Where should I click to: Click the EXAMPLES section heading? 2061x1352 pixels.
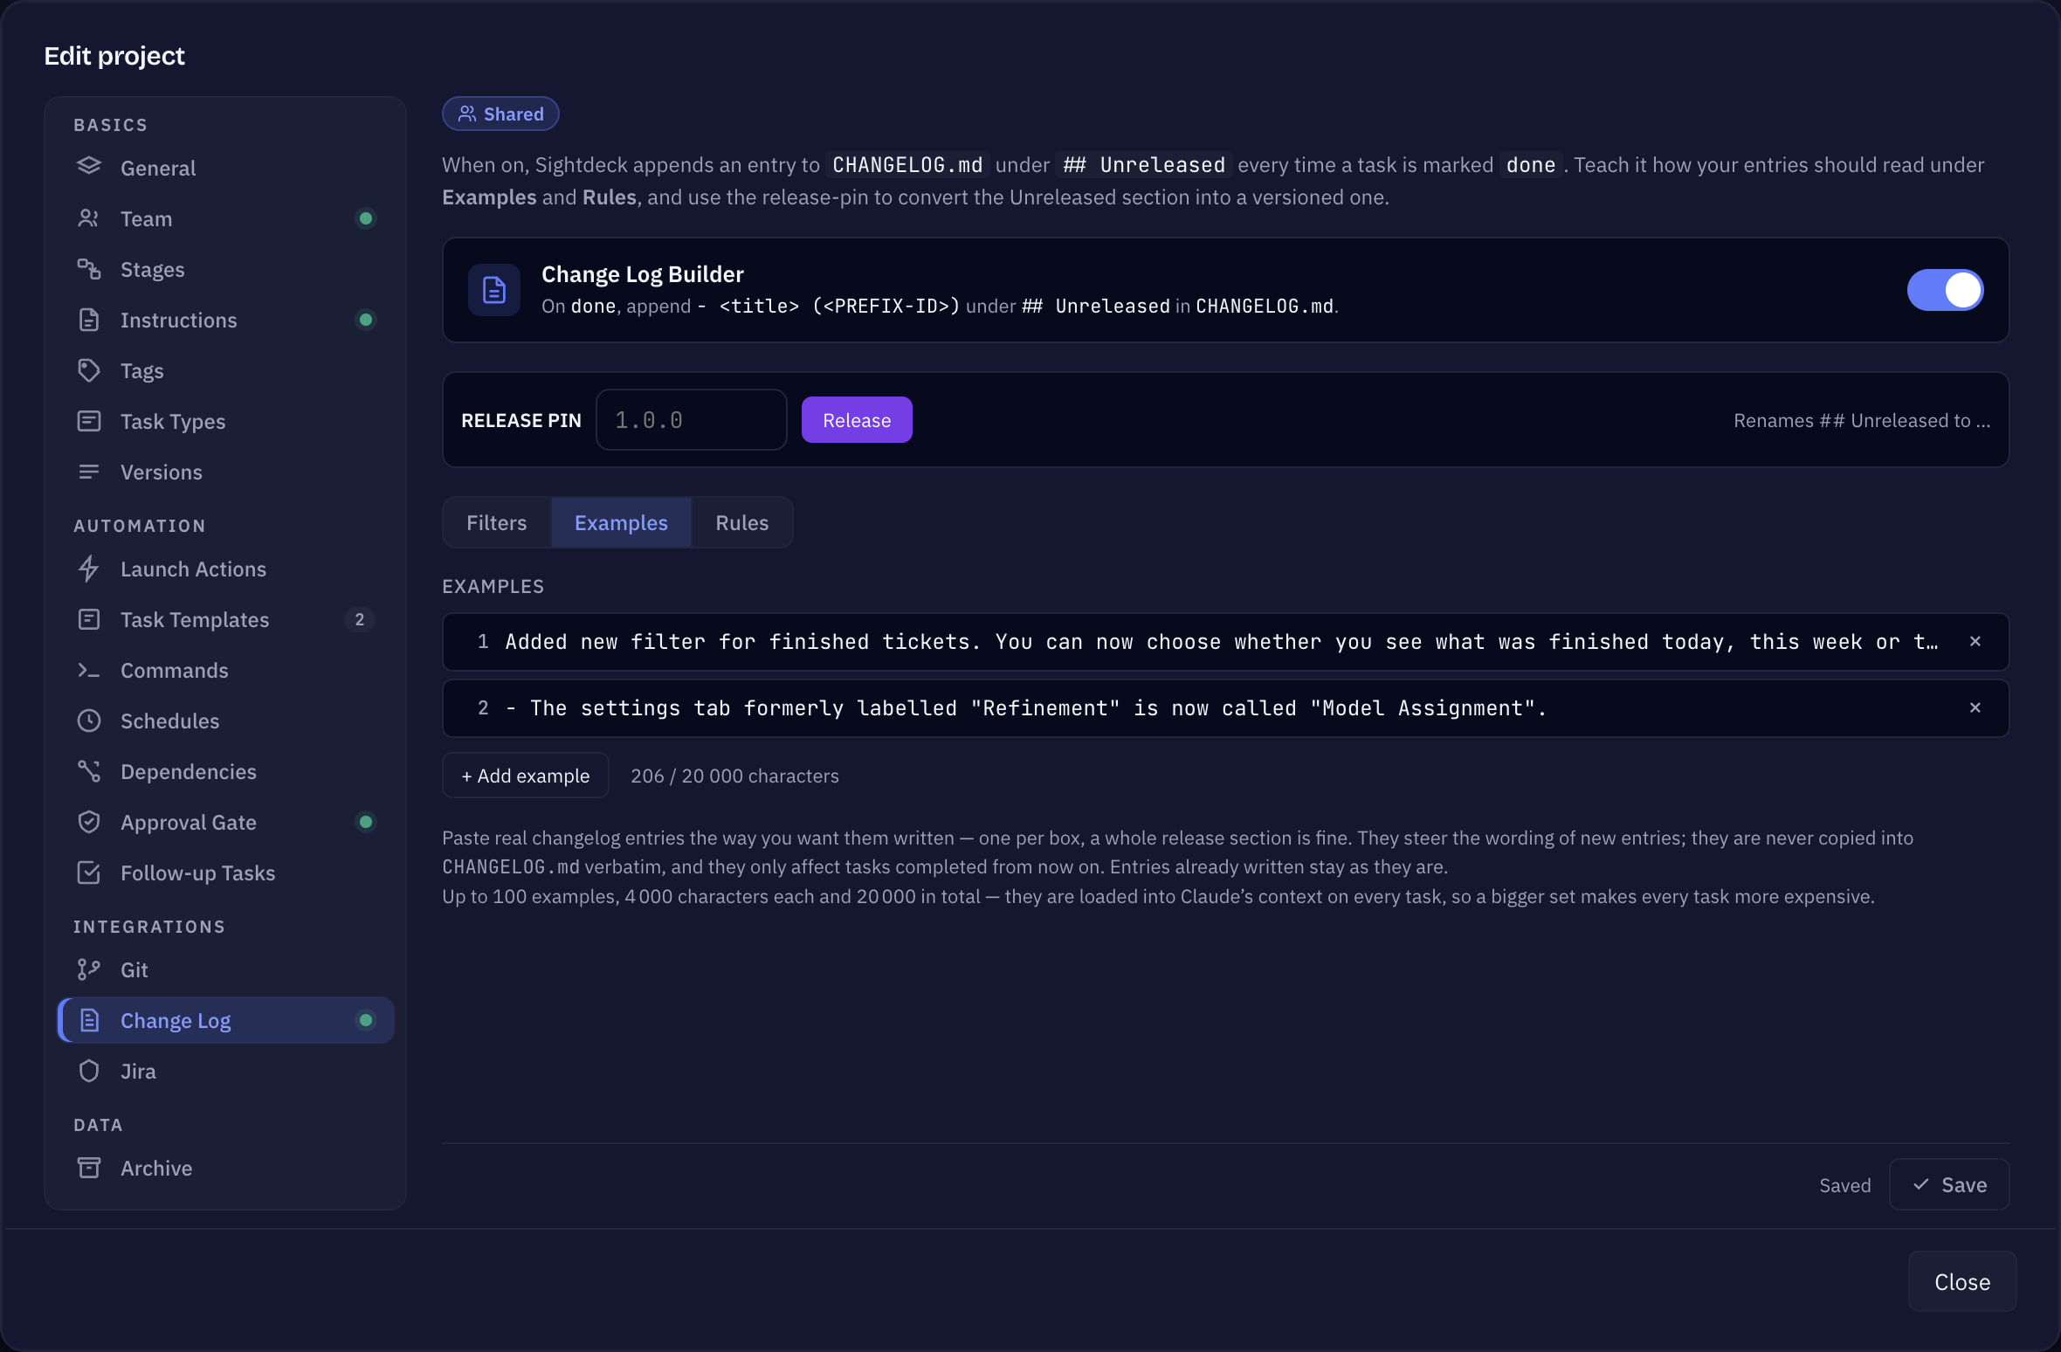tap(493, 586)
